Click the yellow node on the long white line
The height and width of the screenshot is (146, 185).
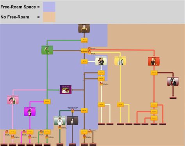point(101,105)
